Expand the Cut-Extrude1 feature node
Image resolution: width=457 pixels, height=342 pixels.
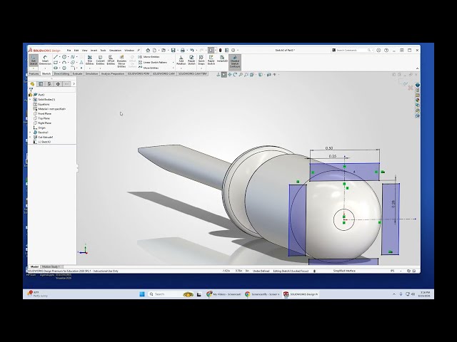click(x=30, y=137)
